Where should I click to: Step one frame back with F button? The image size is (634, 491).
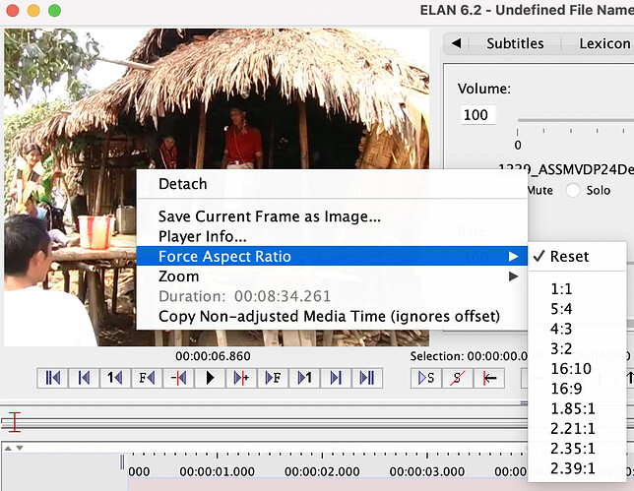pos(146,378)
